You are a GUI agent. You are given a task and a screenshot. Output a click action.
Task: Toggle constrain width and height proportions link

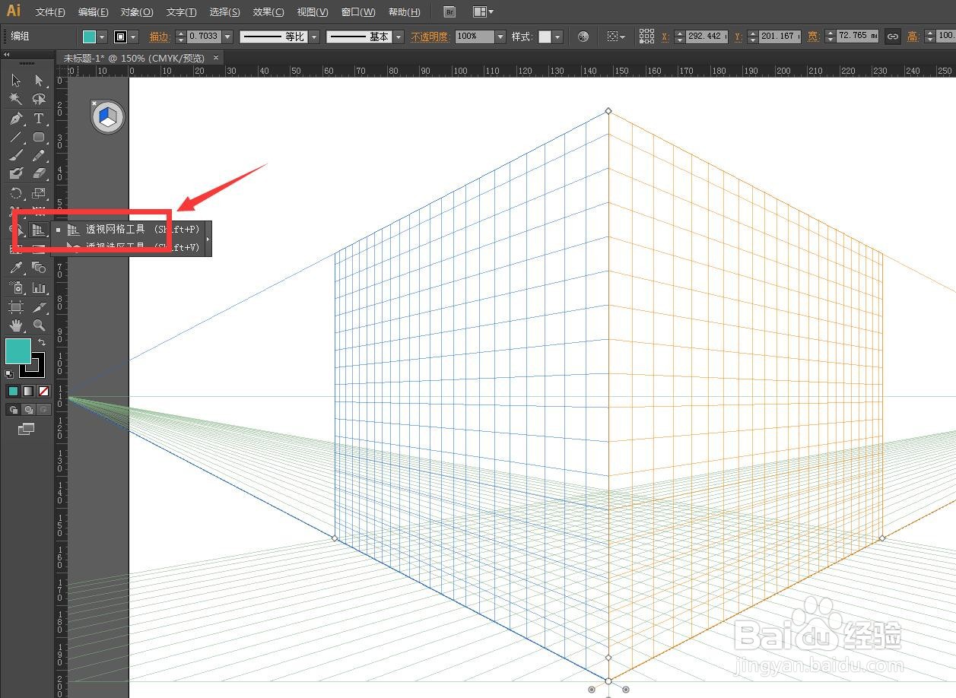click(x=892, y=36)
